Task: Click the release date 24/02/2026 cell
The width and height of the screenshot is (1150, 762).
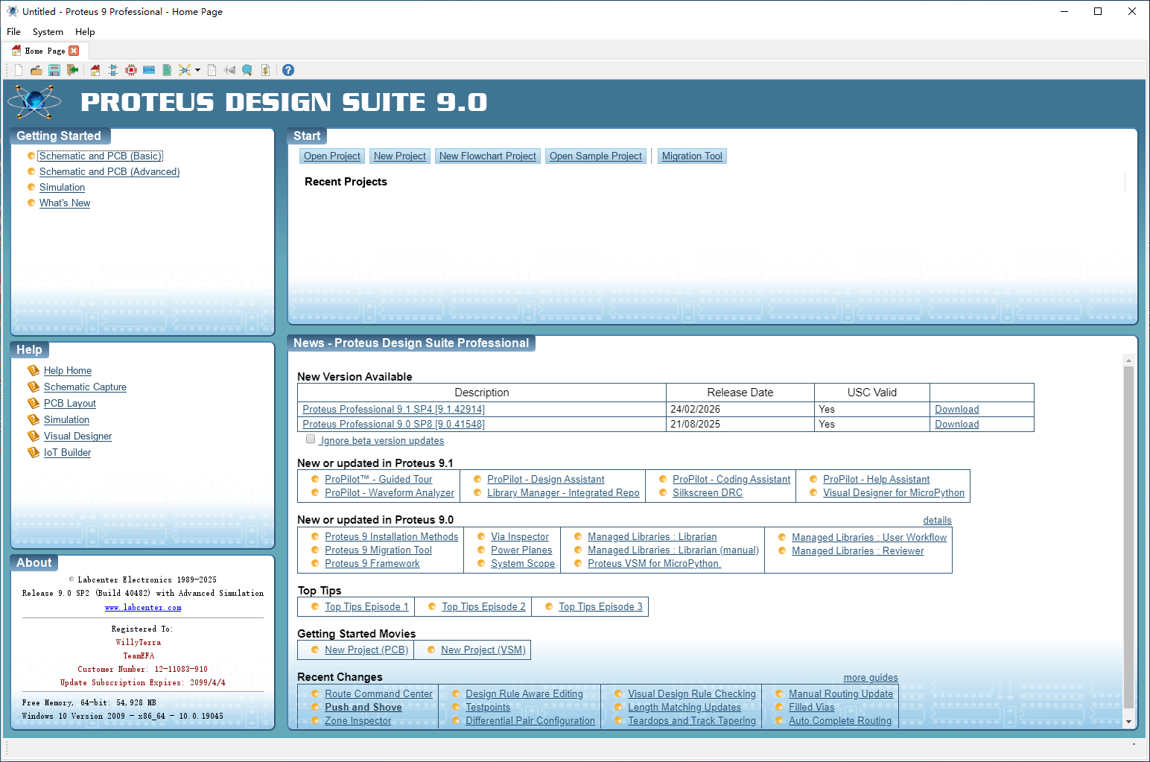Action: 740,409
